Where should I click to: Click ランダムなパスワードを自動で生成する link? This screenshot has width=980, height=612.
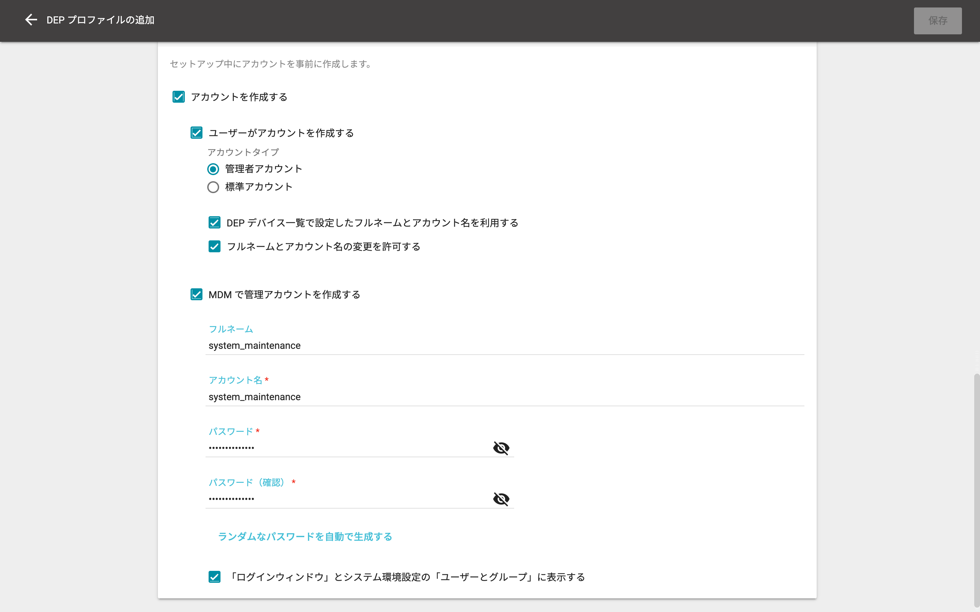(x=305, y=536)
